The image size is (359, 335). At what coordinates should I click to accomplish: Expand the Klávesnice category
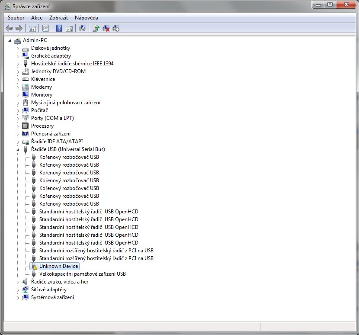pyautogui.click(x=18, y=80)
